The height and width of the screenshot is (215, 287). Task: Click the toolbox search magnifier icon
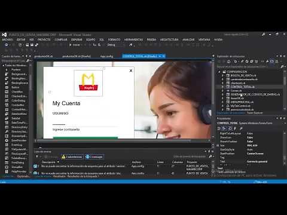28,60
